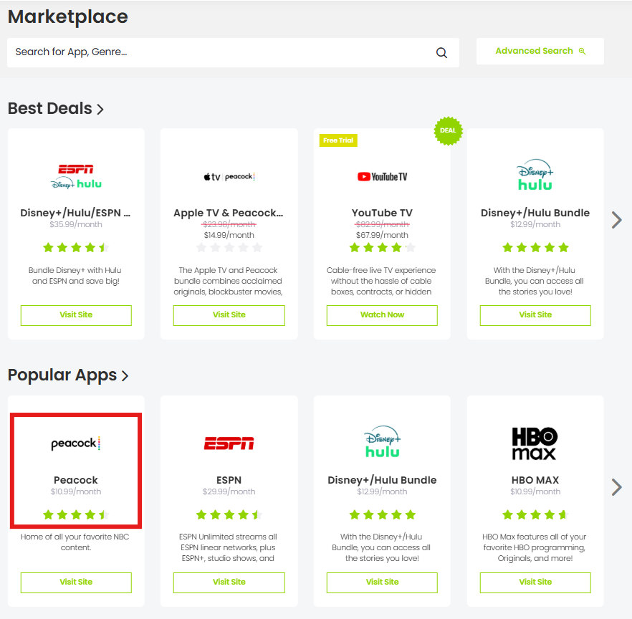The width and height of the screenshot is (632, 619).
Task: Click Visit Site under HBO MAX
Action: (535, 582)
